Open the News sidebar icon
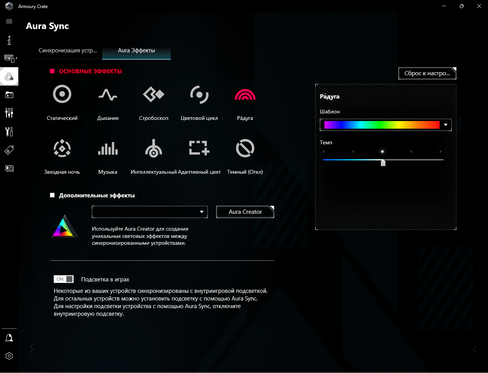The height and width of the screenshot is (373, 488). [x=9, y=168]
